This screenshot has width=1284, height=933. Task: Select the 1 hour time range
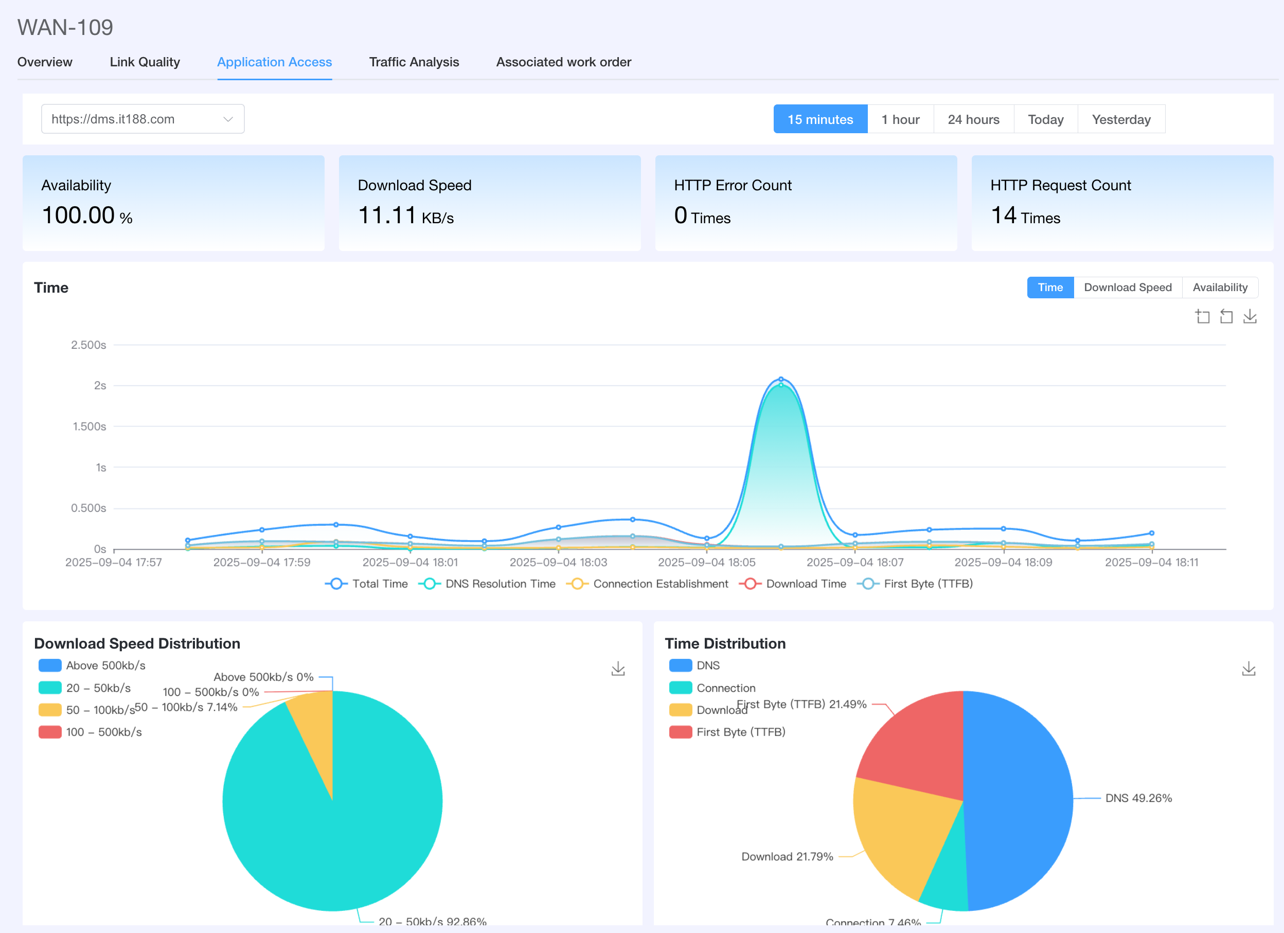point(900,119)
